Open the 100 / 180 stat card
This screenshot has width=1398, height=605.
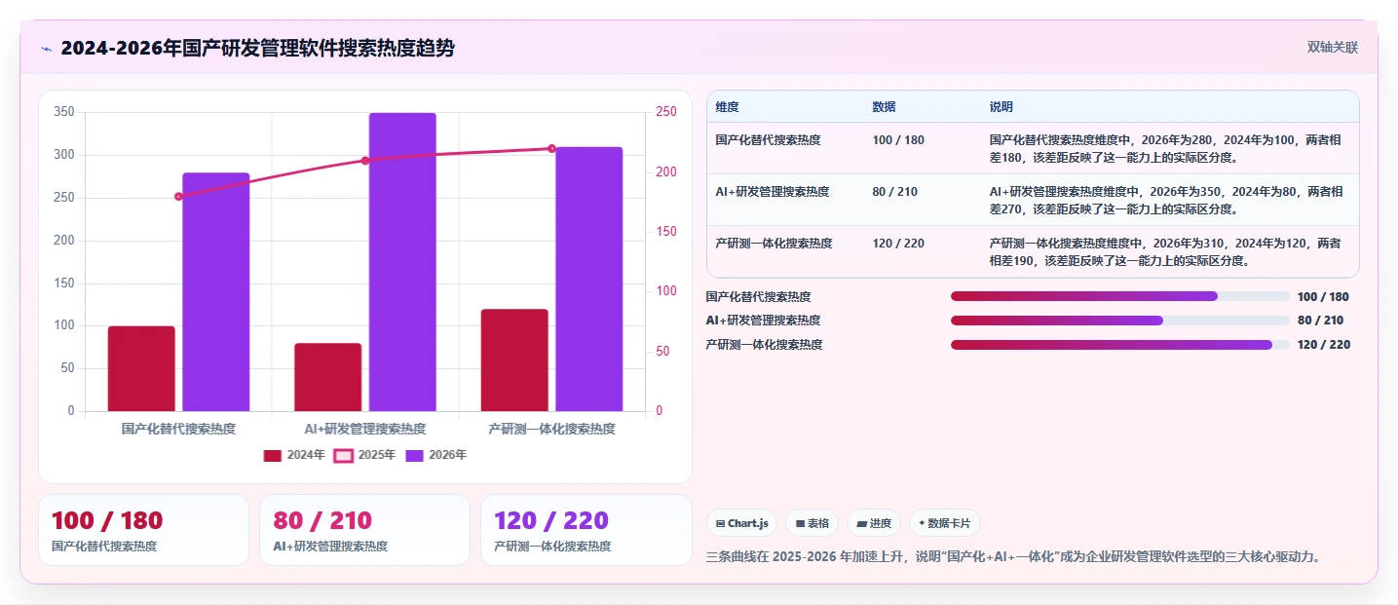(143, 530)
